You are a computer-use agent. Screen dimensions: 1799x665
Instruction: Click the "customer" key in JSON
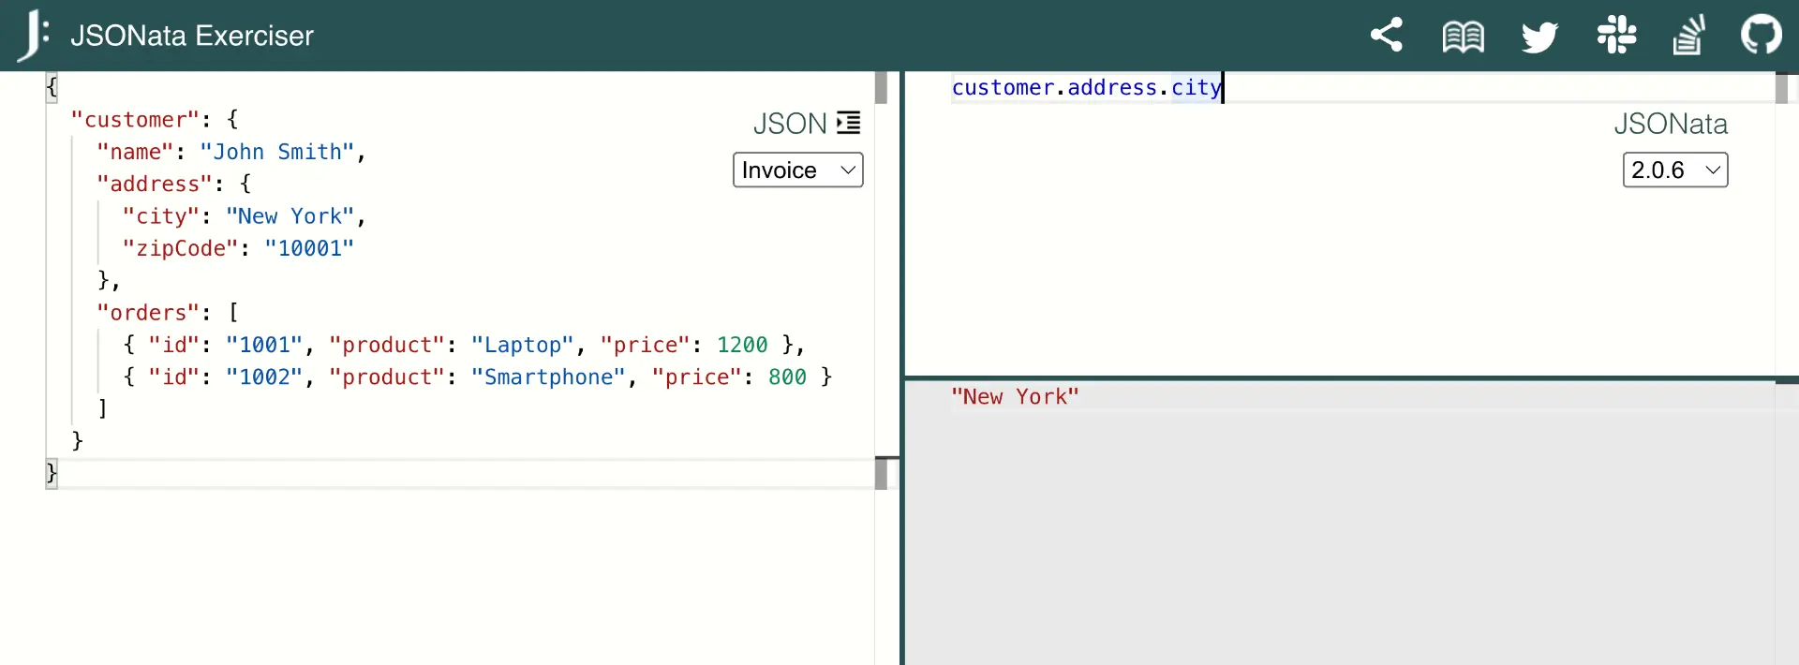[135, 120]
